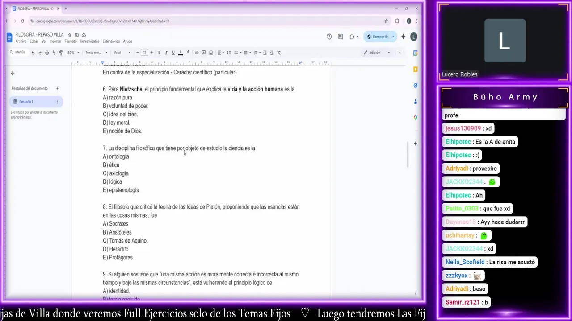Open the text color picker

(x=181, y=53)
